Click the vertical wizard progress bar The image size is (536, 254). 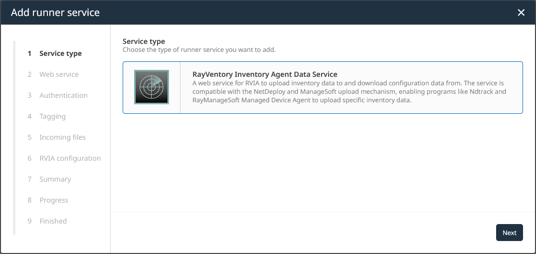[x=14, y=137]
